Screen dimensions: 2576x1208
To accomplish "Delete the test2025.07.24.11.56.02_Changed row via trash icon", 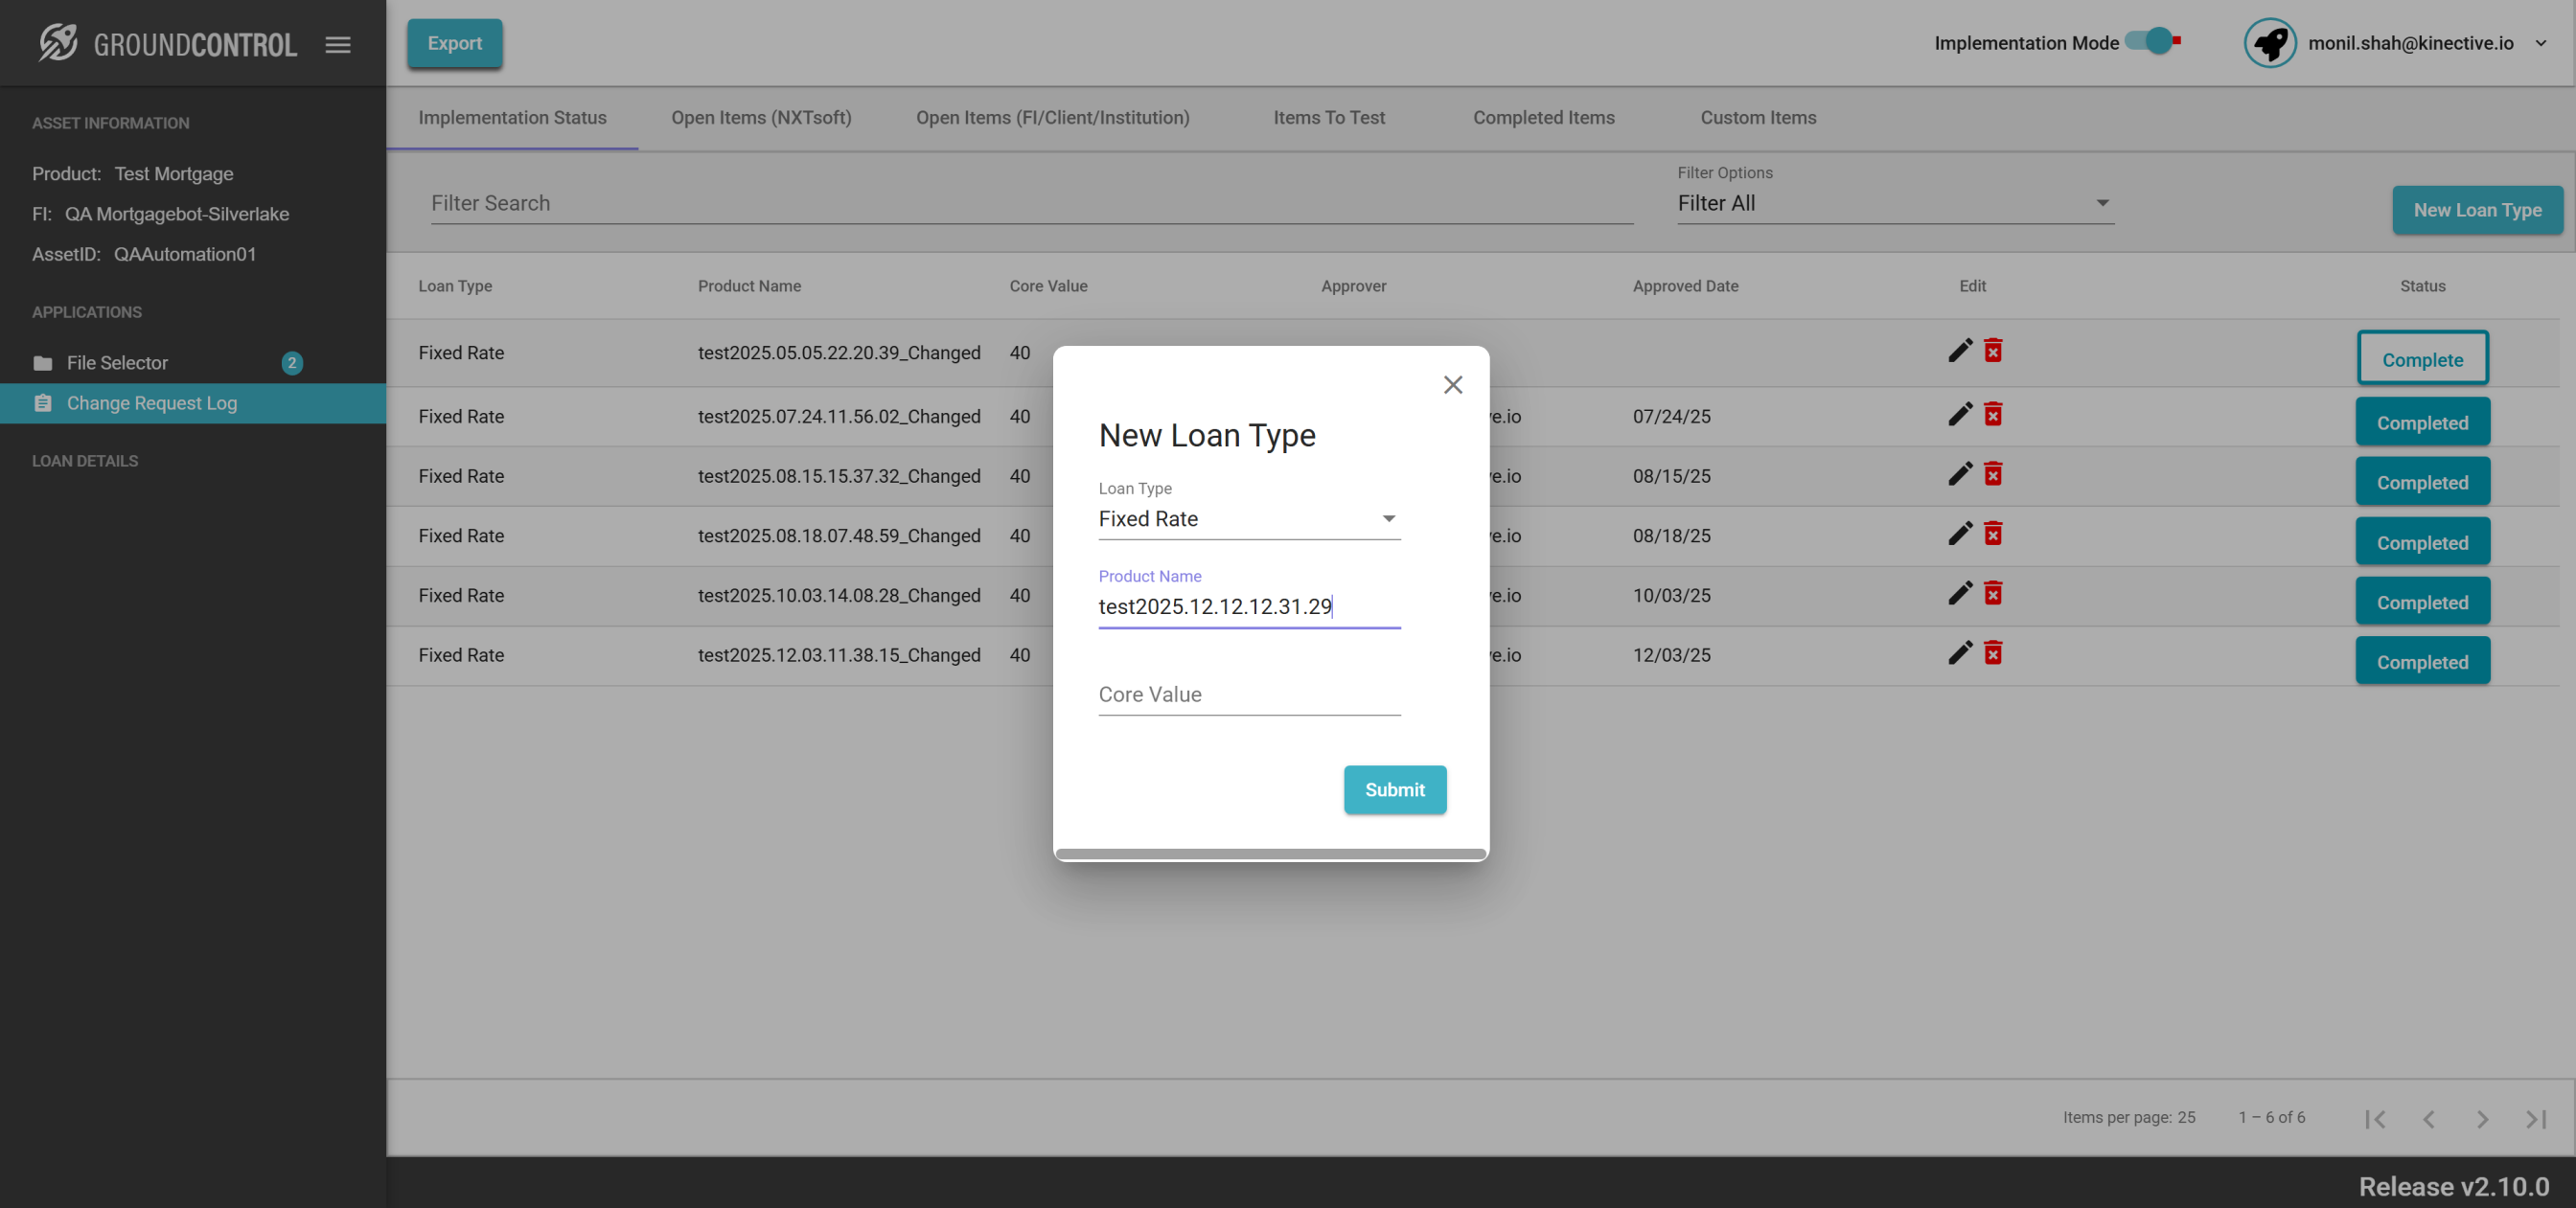I will [1993, 415].
